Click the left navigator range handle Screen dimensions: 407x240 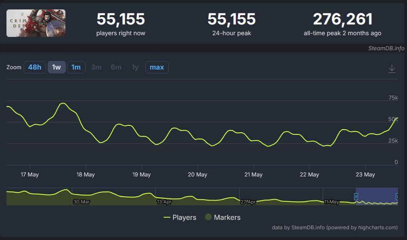coord(356,197)
